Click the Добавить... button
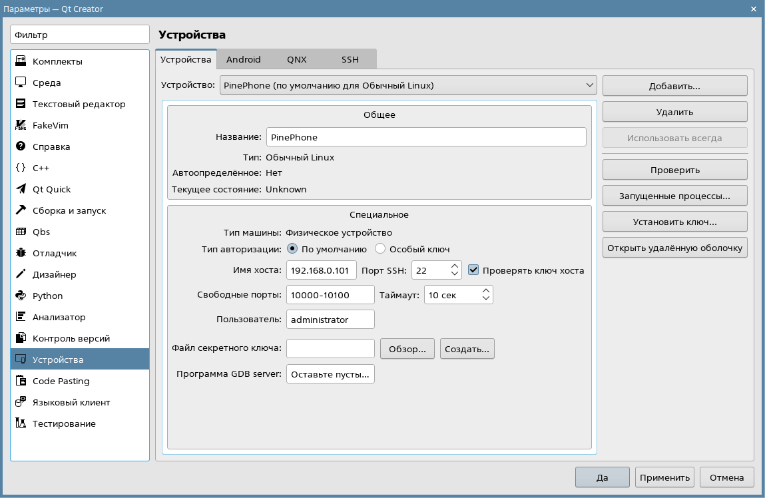This screenshot has width=765, height=498. (674, 86)
